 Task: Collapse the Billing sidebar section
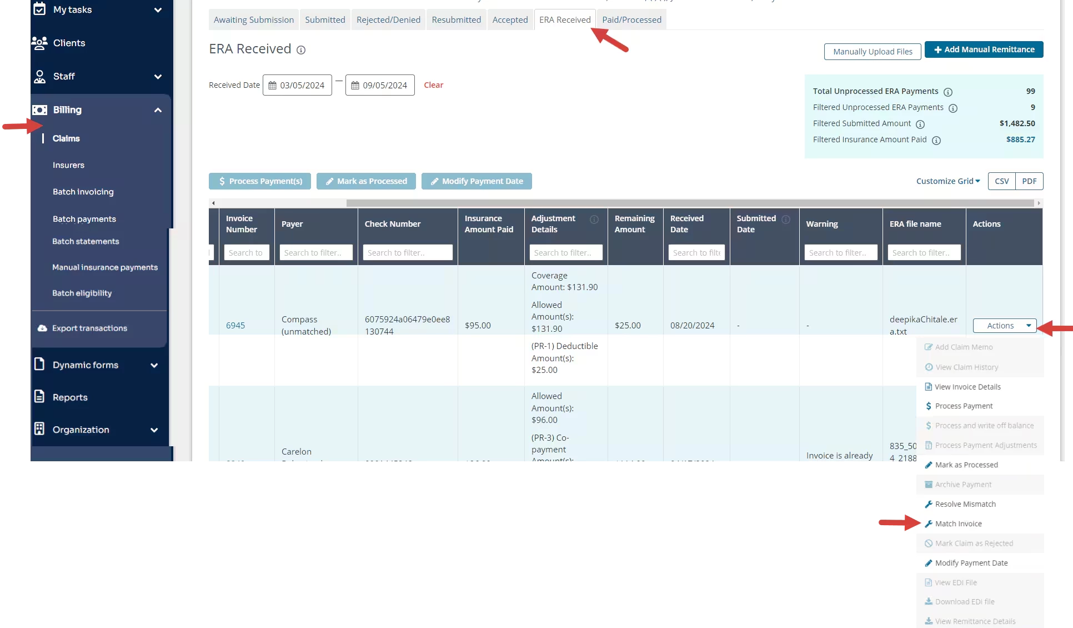coord(158,110)
